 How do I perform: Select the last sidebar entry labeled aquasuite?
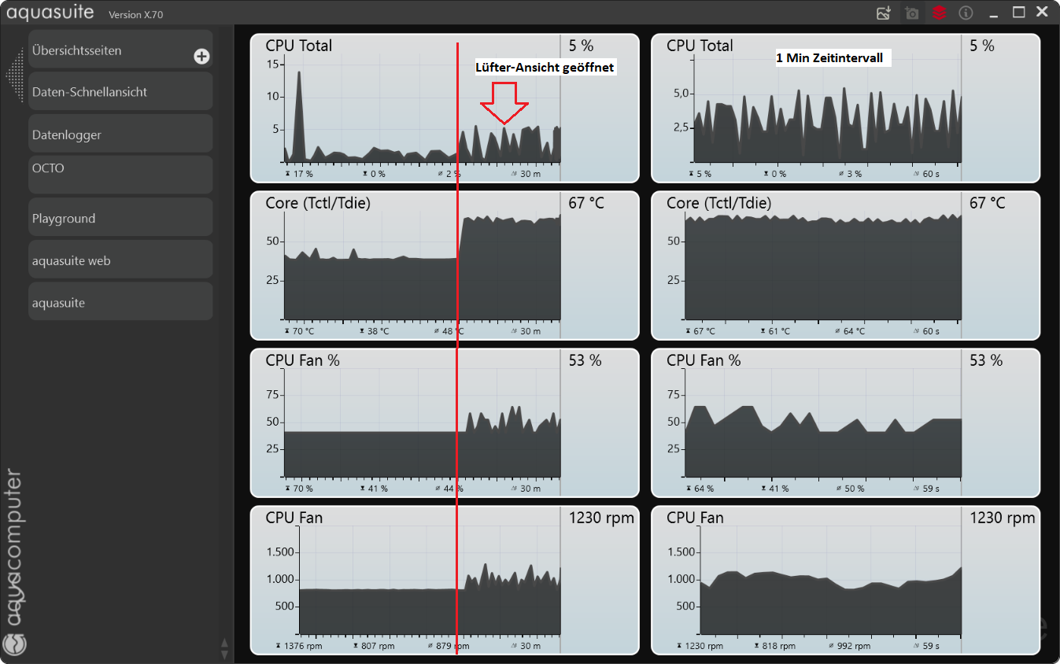click(x=120, y=301)
